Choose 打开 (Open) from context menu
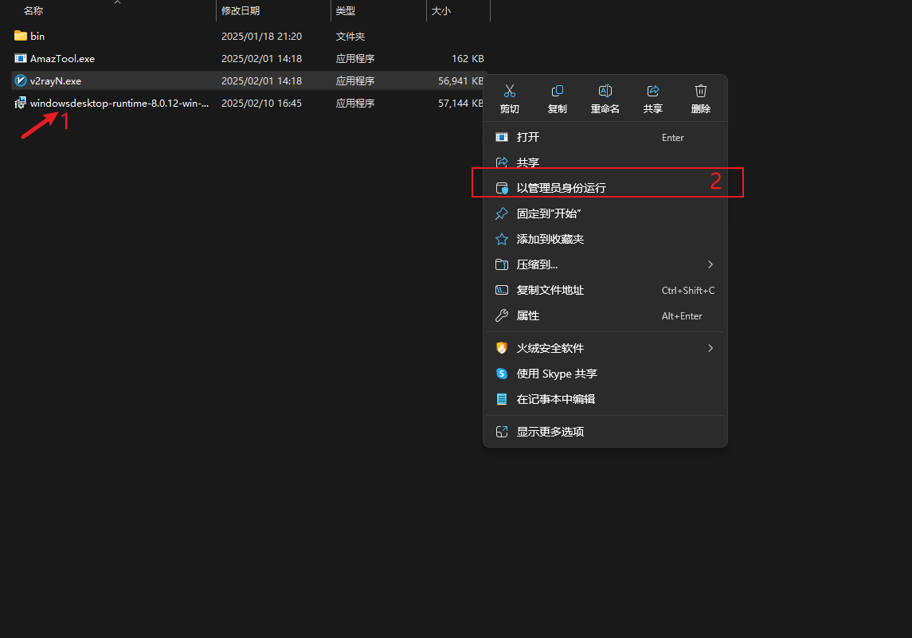912x638 pixels. click(x=527, y=137)
